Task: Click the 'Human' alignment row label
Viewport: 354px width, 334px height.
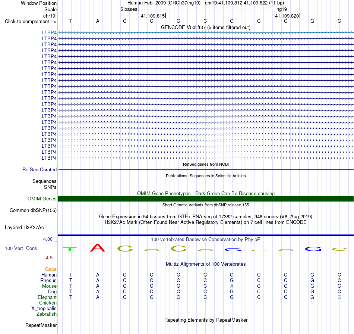Action: coord(49,275)
